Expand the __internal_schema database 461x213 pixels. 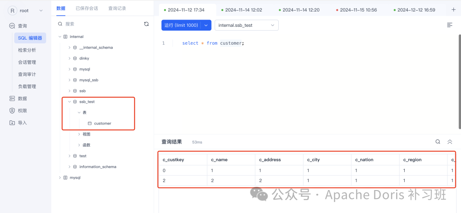tap(70, 48)
